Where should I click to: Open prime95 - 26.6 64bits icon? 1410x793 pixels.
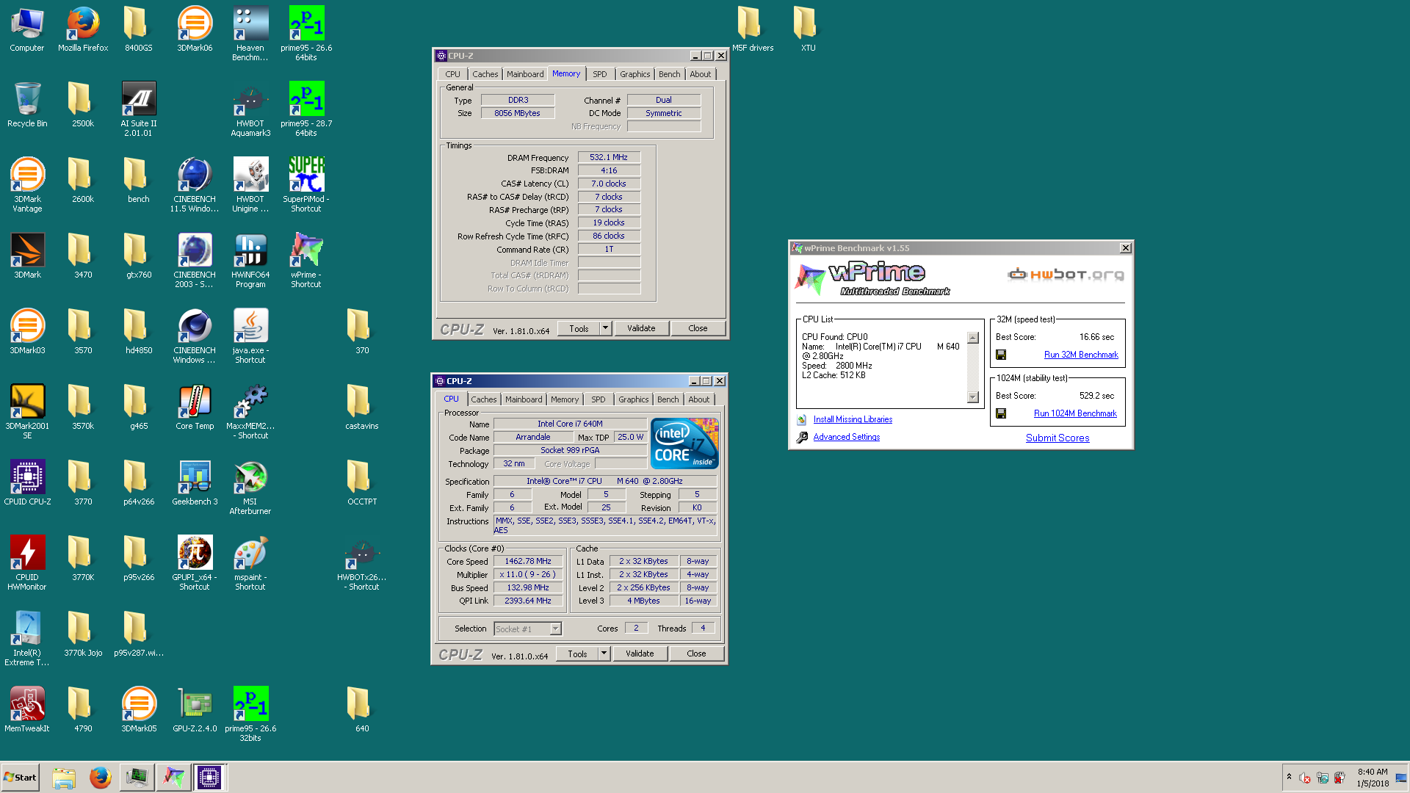(x=306, y=35)
